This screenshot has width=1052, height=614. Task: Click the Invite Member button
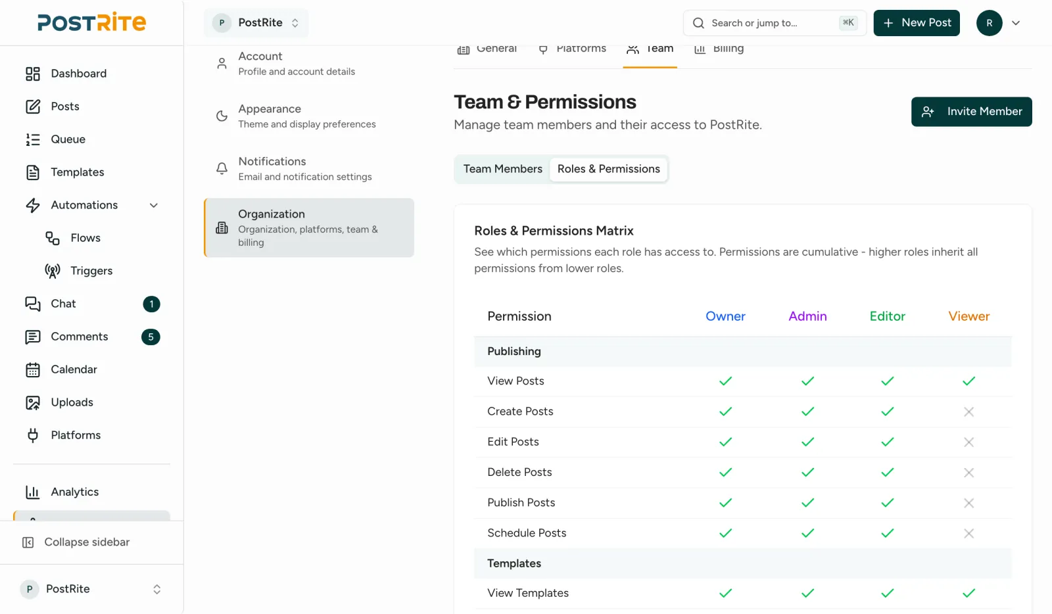point(972,112)
